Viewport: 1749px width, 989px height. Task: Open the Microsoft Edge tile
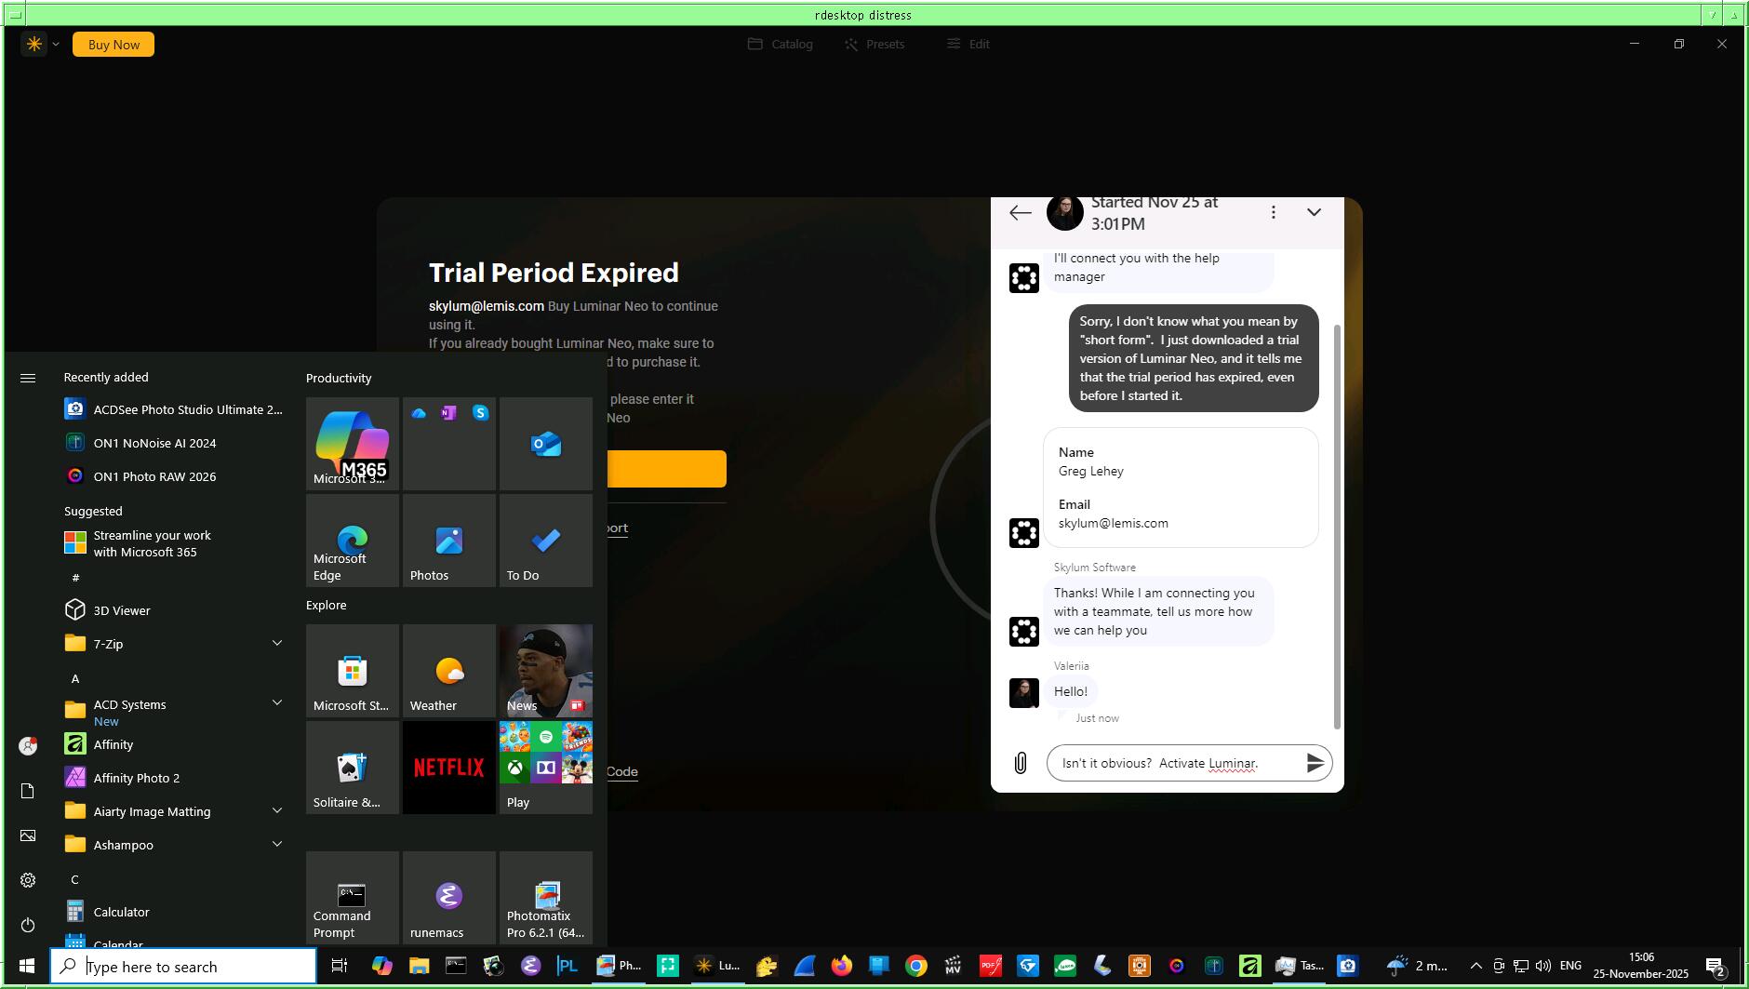coord(352,541)
